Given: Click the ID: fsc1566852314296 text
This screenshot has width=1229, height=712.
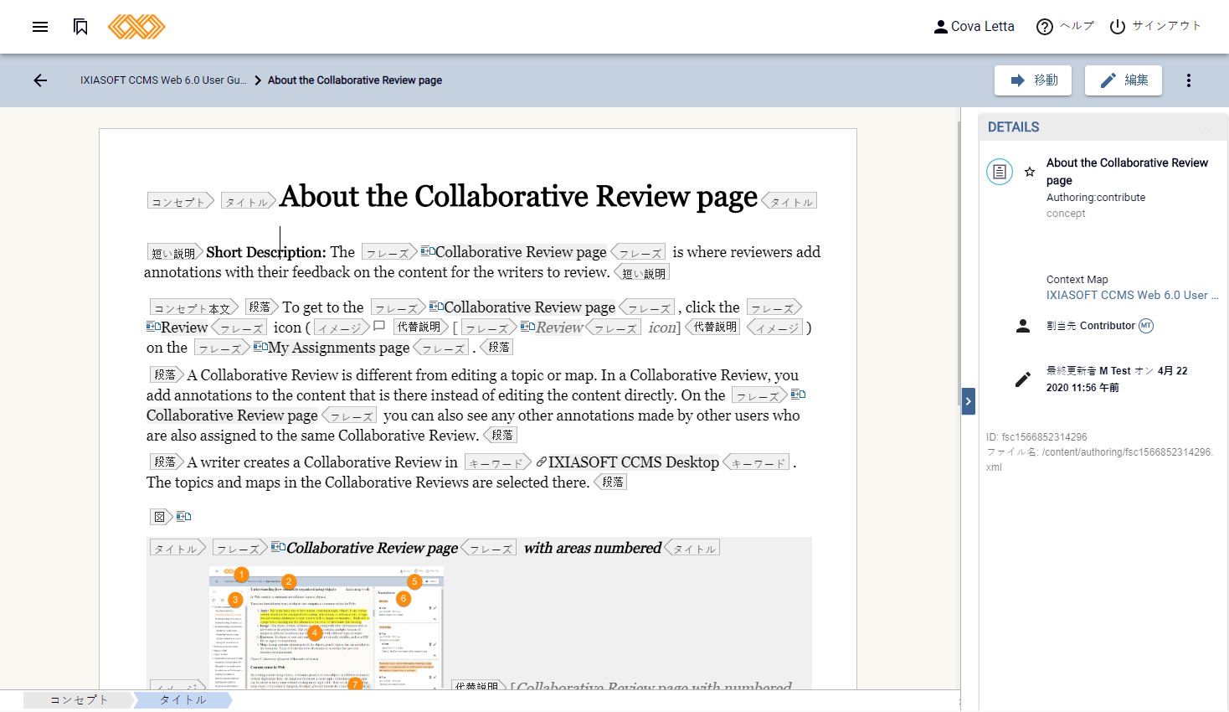Looking at the screenshot, I should click(x=1036, y=437).
